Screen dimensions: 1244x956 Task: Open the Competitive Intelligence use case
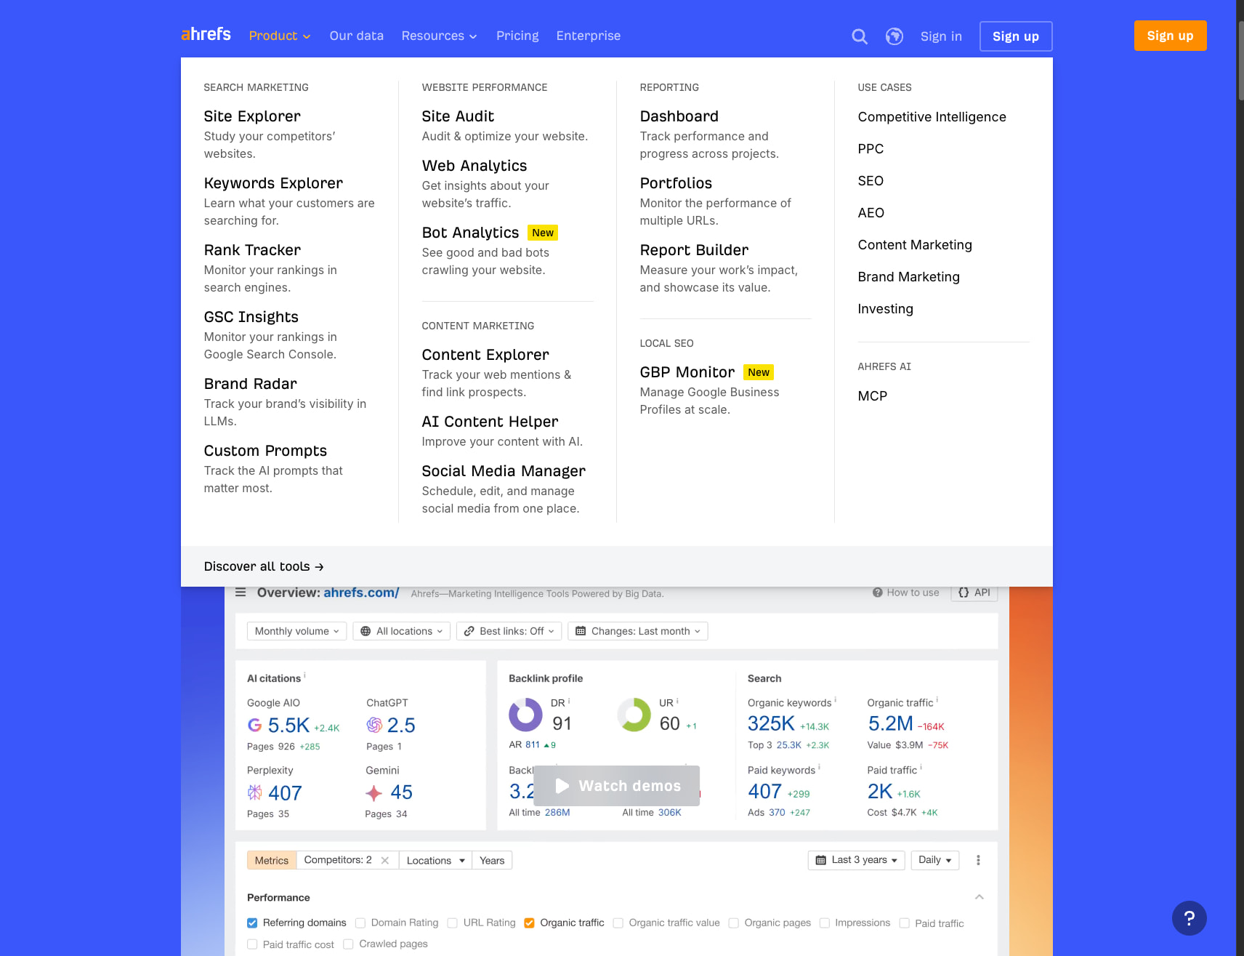(932, 117)
